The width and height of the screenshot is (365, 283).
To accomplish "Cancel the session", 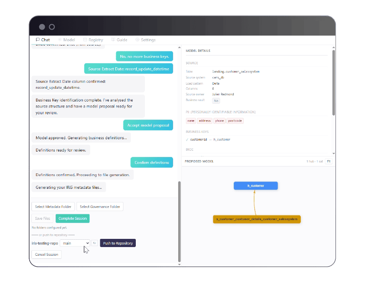I will (x=46, y=254).
